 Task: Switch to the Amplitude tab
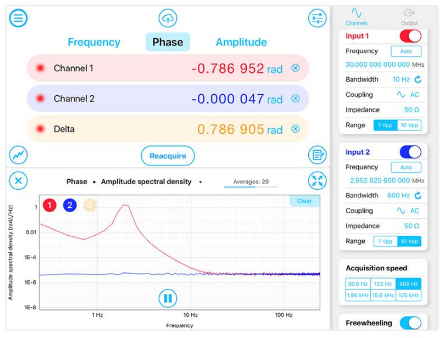pyautogui.click(x=241, y=42)
